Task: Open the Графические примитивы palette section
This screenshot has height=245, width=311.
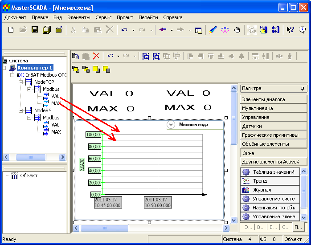Action: click(x=274, y=135)
